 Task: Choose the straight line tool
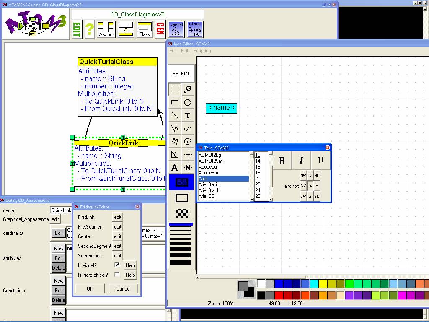(175, 115)
